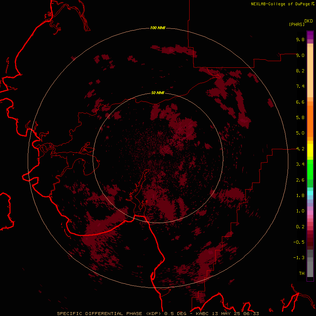This screenshot has height=316, width=316.
Task: Click the peach segment of the color bar
Action: coord(310,72)
